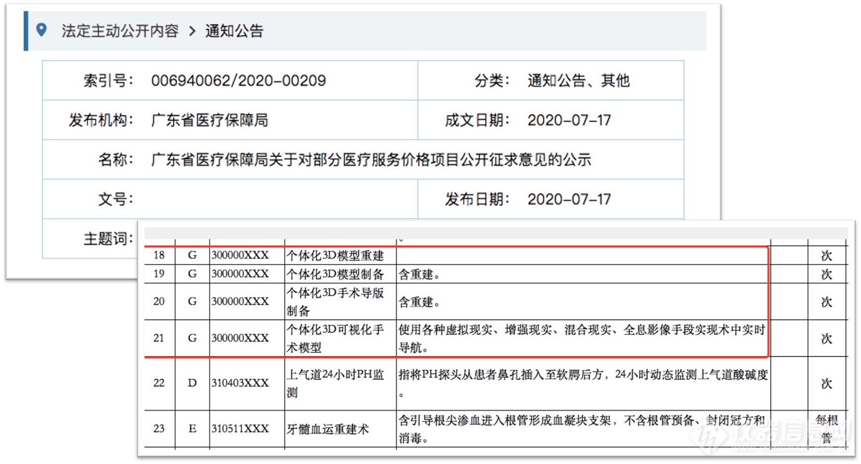Image resolution: width=861 pixels, height=464 pixels.
Task: Select 牙髓血运重建术 item name
Action: [328, 429]
